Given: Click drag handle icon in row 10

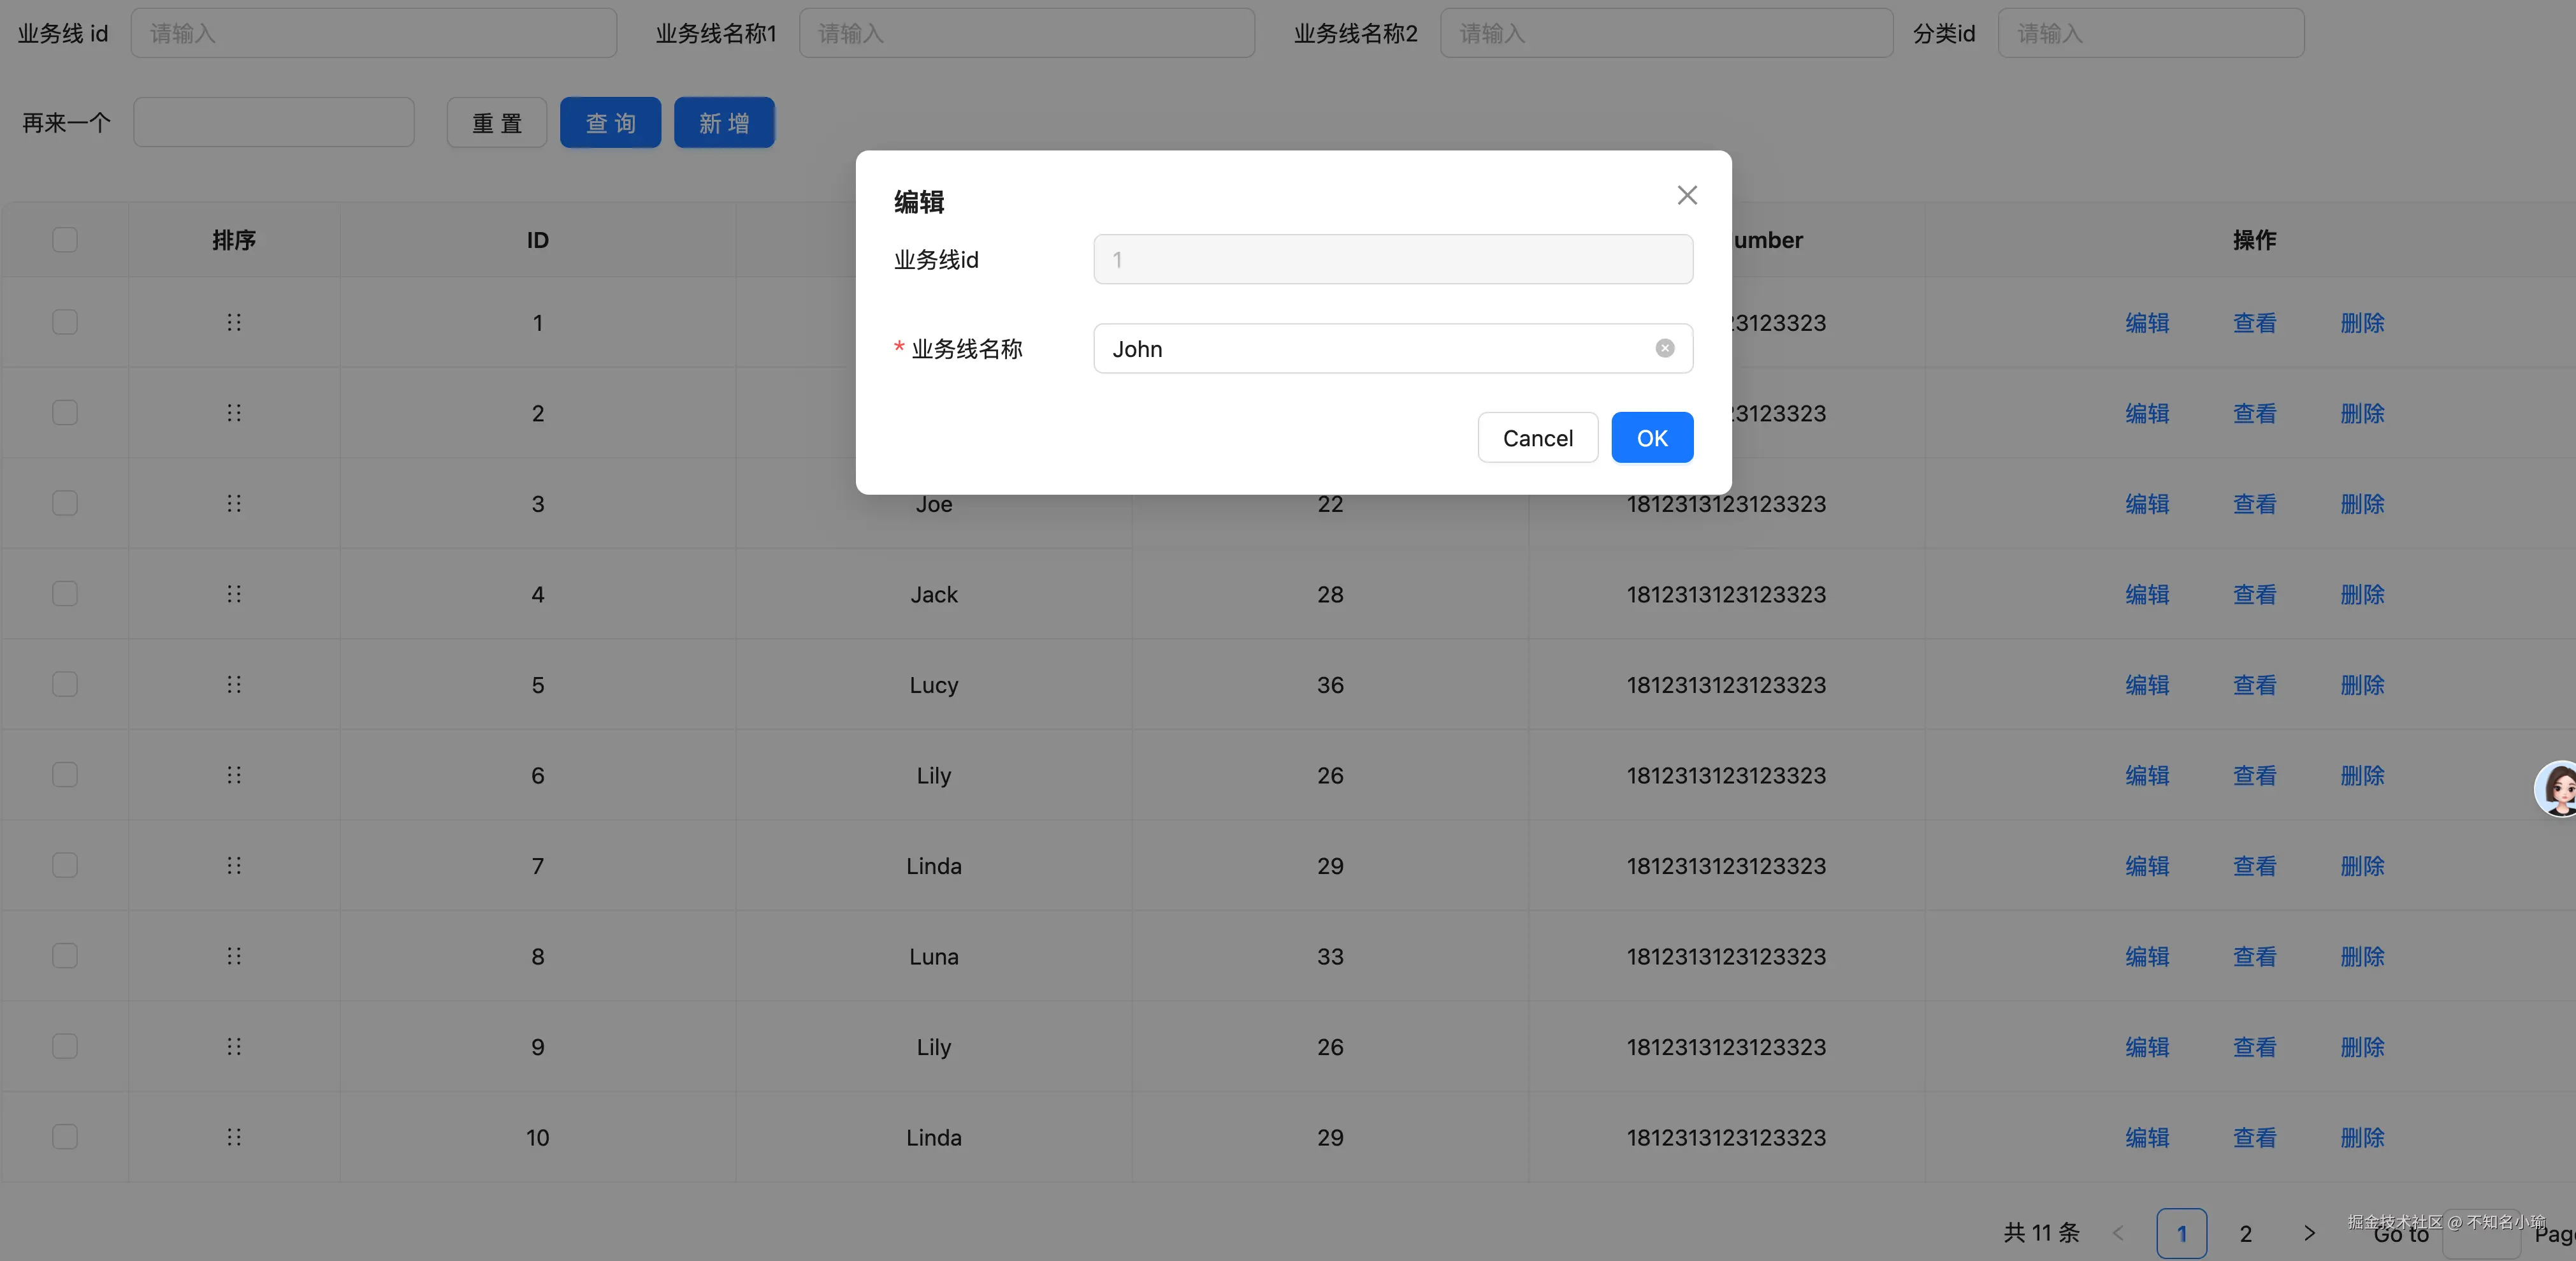Looking at the screenshot, I should pos(234,1137).
